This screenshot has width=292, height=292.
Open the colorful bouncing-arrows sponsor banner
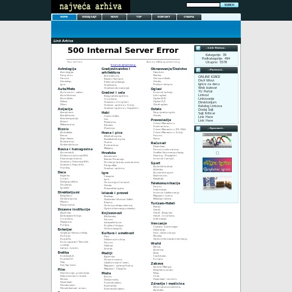tap(217, 141)
